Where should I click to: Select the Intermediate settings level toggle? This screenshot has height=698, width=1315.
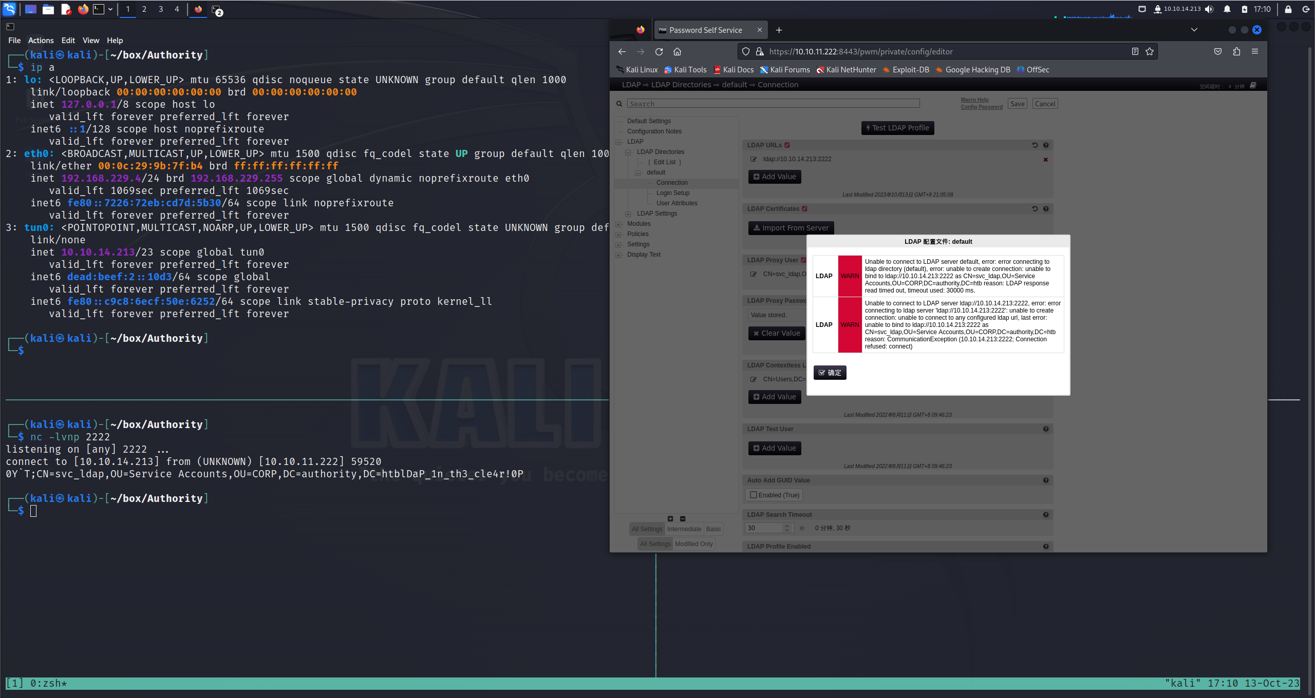tap(684, 529)
